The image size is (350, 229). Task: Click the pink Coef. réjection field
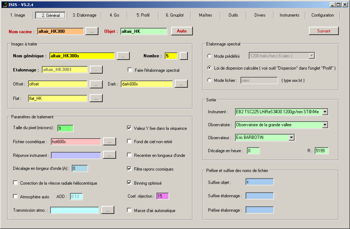point(163,196)
